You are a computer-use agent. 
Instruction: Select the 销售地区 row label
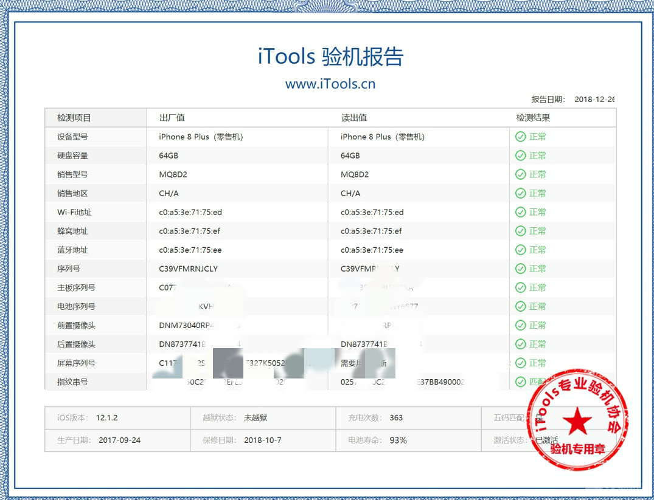click(72, 193)
